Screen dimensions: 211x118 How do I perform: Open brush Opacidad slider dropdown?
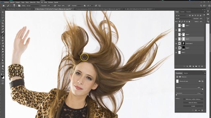(52, 6)
